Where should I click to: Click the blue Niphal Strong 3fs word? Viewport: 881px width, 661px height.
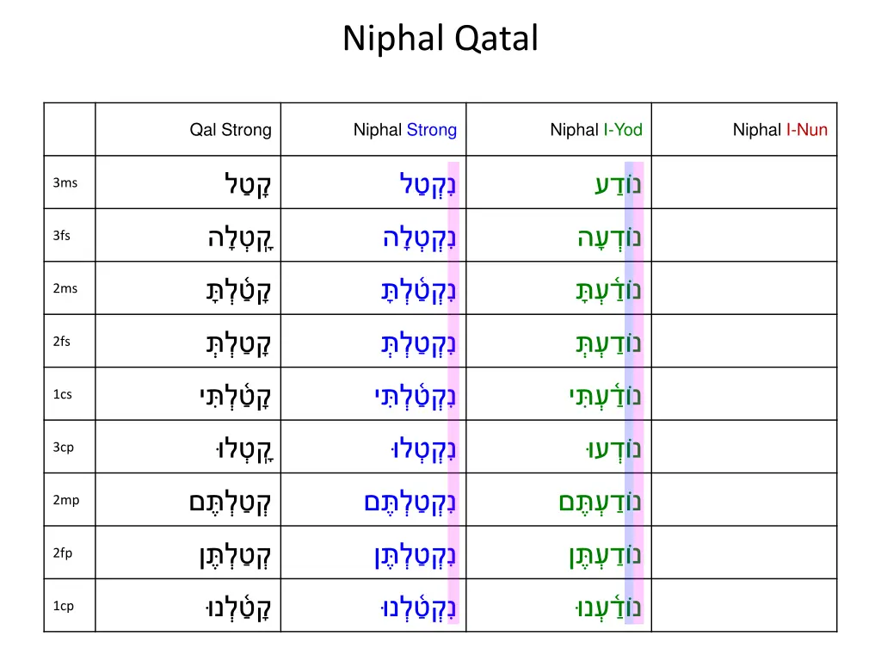(419, 238)
